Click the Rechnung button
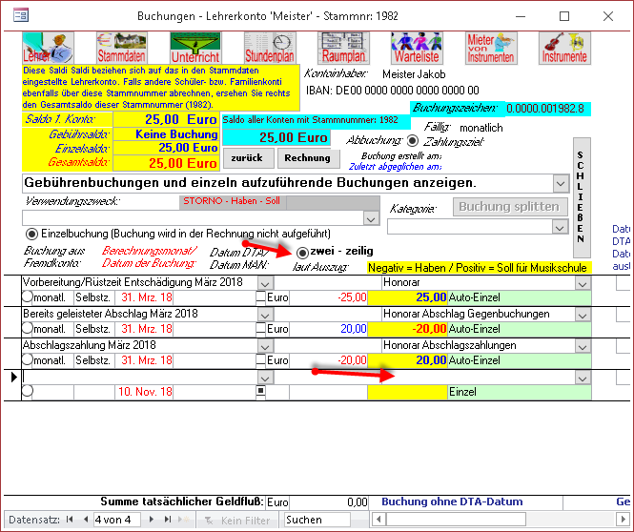The height and width of the screenshot is (532, 634). pyautogui.click(x=307, y=157)
